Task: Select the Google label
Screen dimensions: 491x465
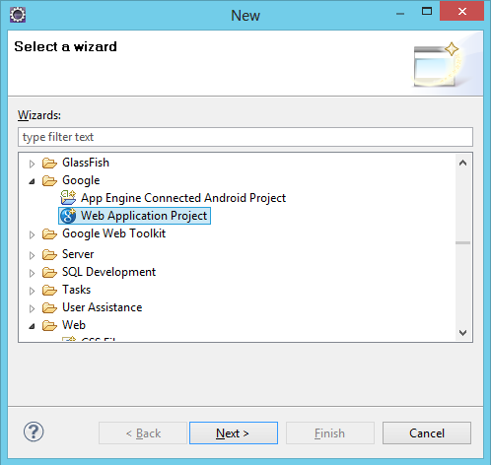Action: (81, 180)
